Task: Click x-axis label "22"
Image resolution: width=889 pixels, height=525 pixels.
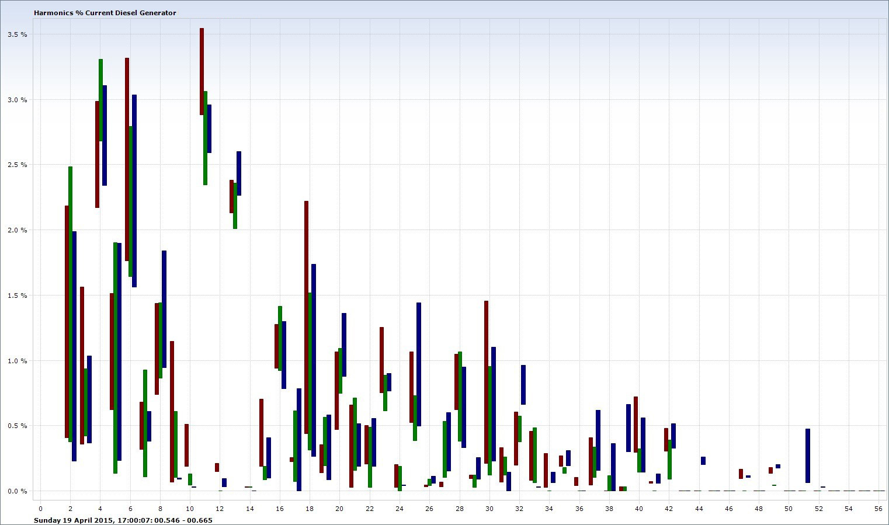Action: [369, 509]
